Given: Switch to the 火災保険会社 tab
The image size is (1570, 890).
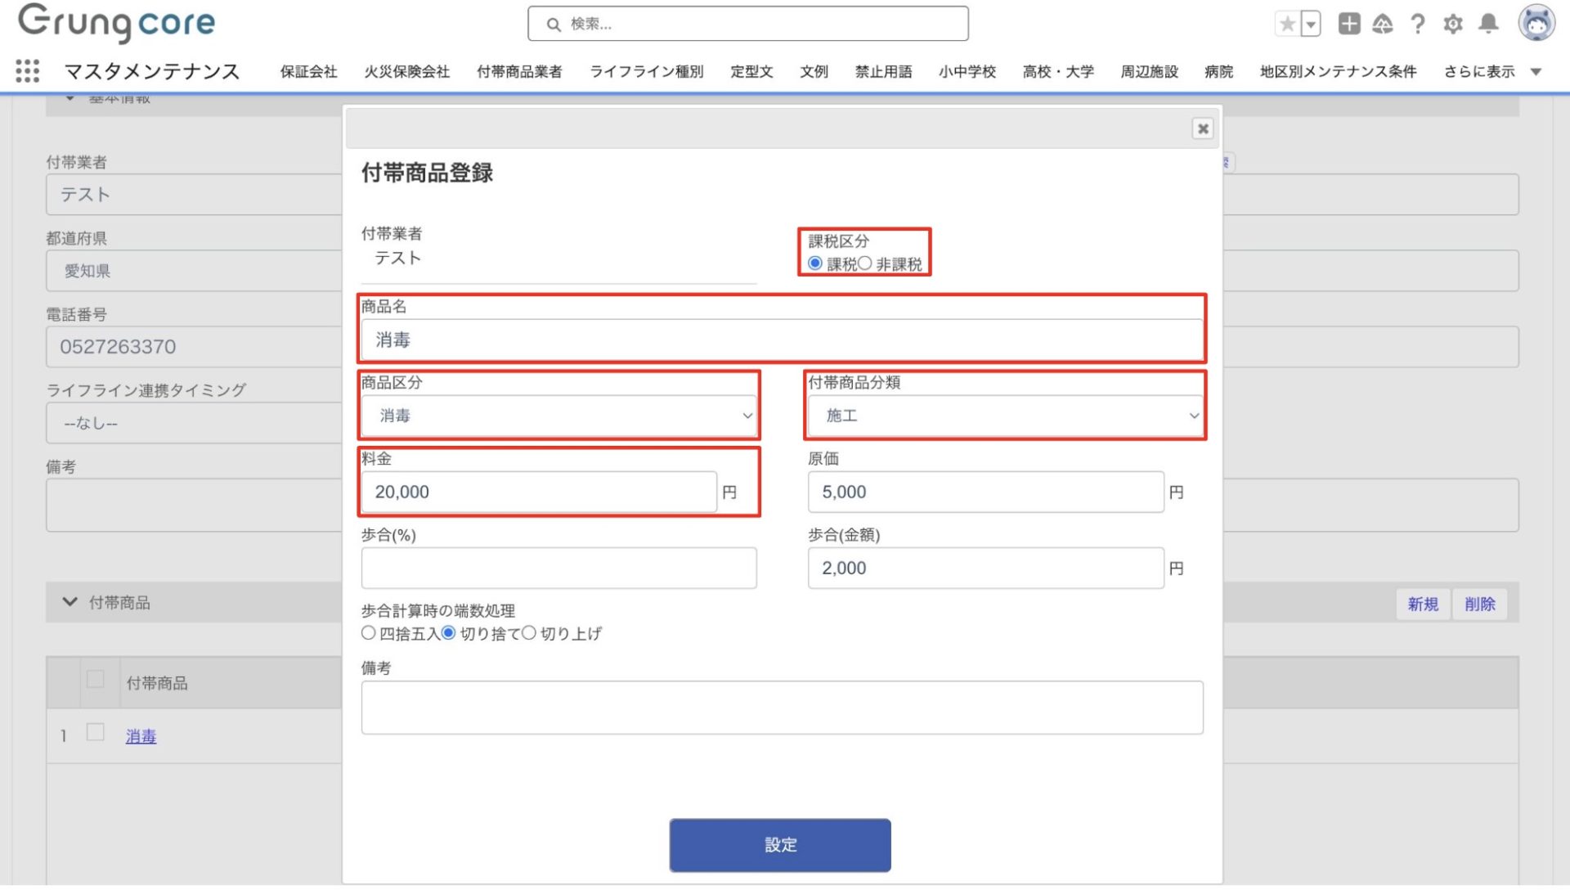Looking at the screenshot, I should pos(406,72).
